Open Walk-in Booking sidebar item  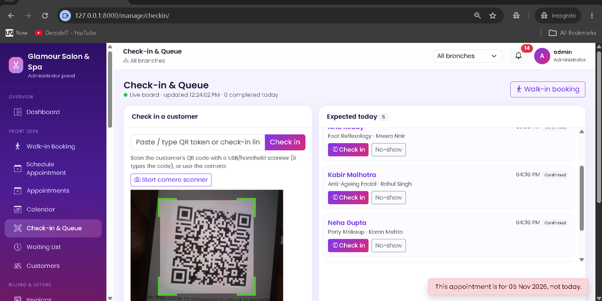tap(53, 146)
